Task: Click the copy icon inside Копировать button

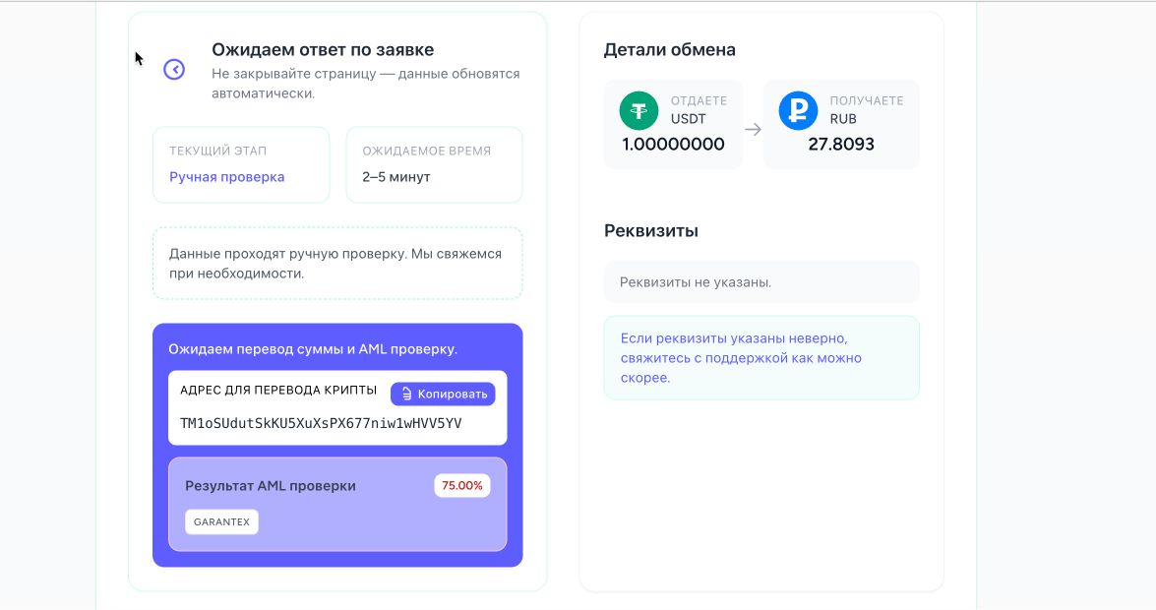Action: (406, 394)
